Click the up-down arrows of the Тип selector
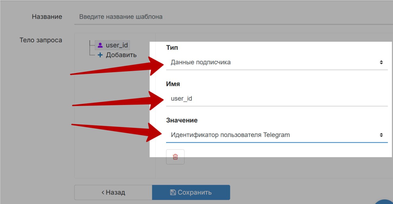This screenshot has height=204, width=393. (x=381, y=62)
